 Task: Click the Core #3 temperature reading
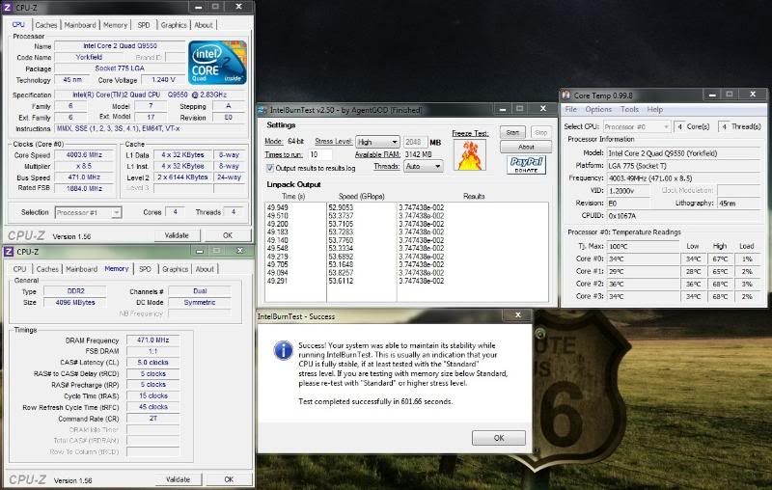point(642,296)
